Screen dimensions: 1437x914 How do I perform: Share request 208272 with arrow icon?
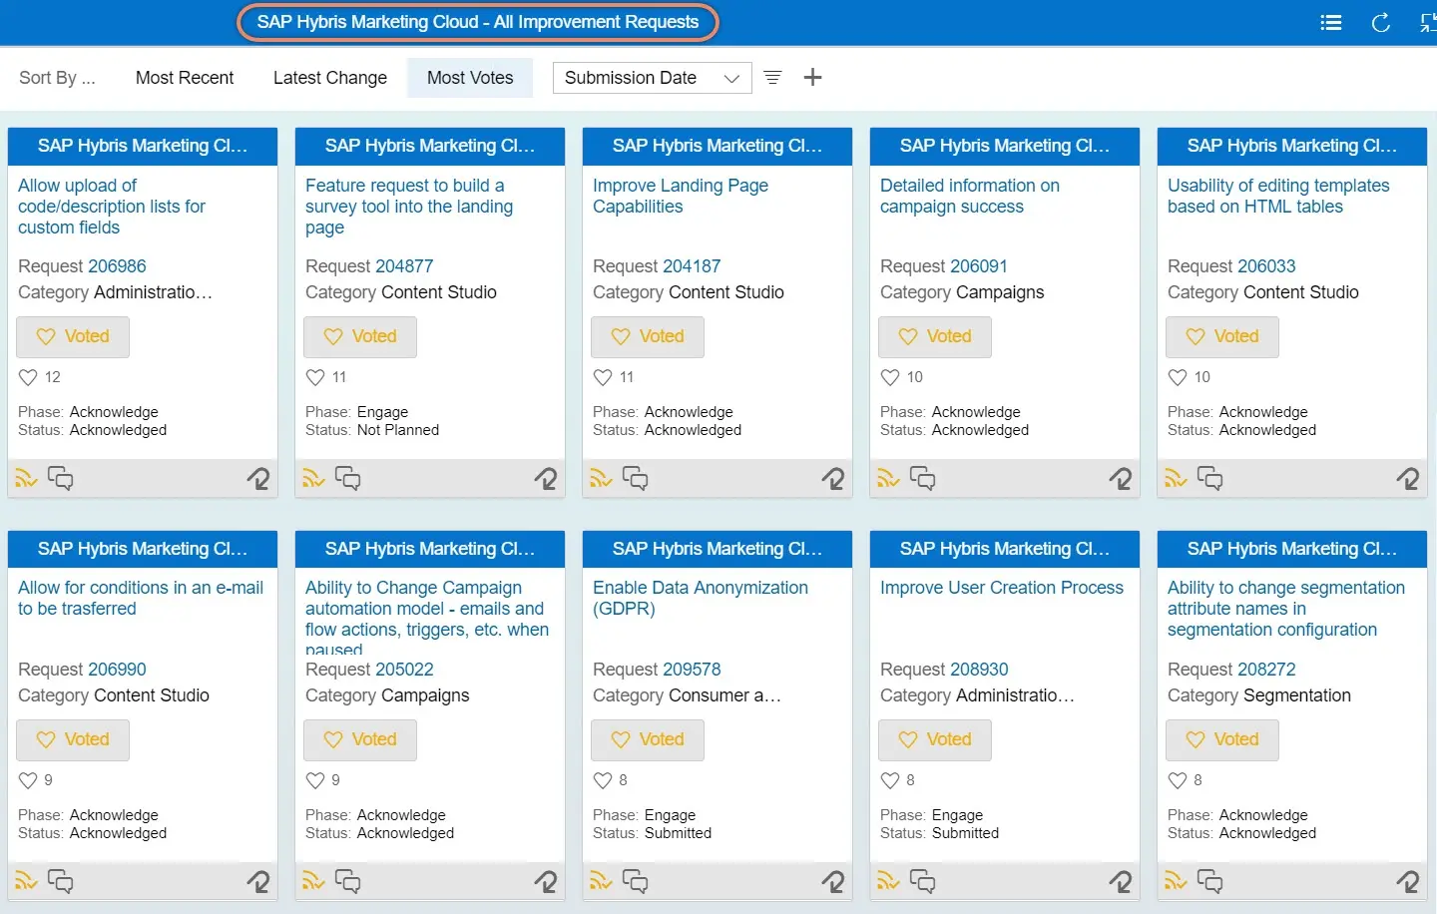(x=1408, y=882)
